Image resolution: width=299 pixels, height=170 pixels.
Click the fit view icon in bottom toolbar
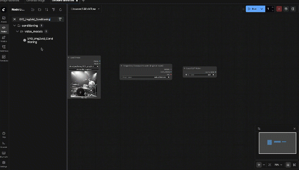click(270, 165)
